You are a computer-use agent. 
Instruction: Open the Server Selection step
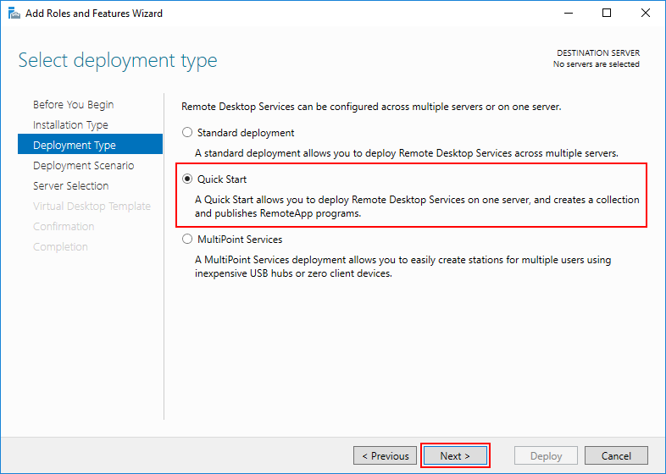pyautogui.click(x=70, y=186)
